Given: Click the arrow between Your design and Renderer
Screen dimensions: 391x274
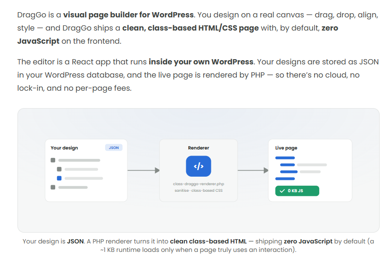Looking at the screenshot, I should tap(143, 170).
